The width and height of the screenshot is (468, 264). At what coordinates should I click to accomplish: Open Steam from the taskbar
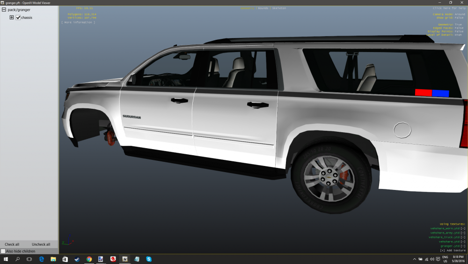point(77,259)
